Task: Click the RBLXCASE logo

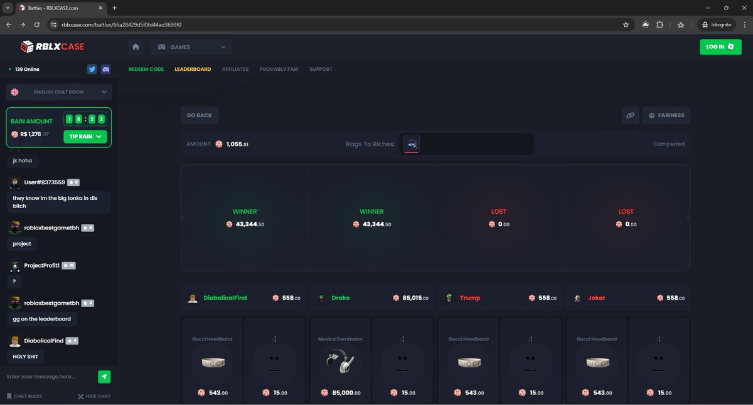Action: 53,46
